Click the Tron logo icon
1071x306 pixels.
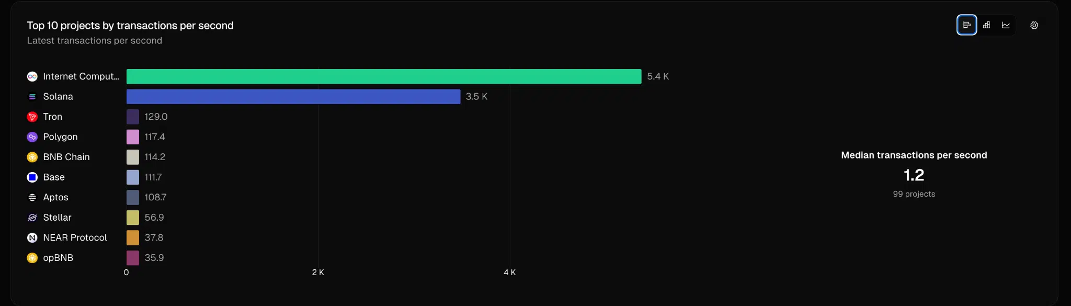32,117
